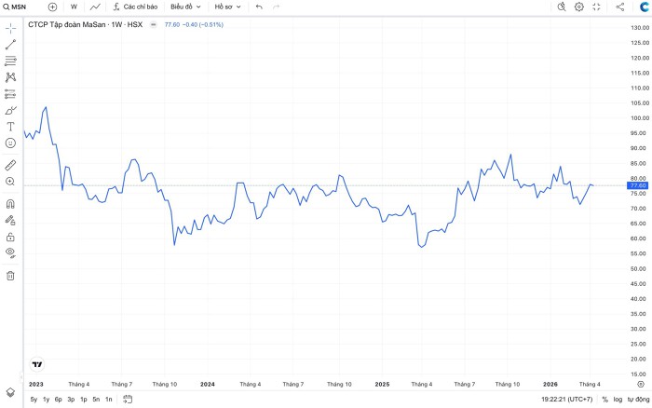Click the compare or add symbol plus icon
The width and height of the screenshot is (652, 408).
pyautogui.click(x=52, y=7)
